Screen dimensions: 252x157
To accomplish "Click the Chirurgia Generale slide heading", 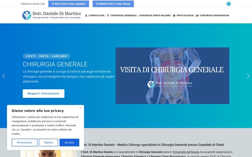I will pos(55,65).
